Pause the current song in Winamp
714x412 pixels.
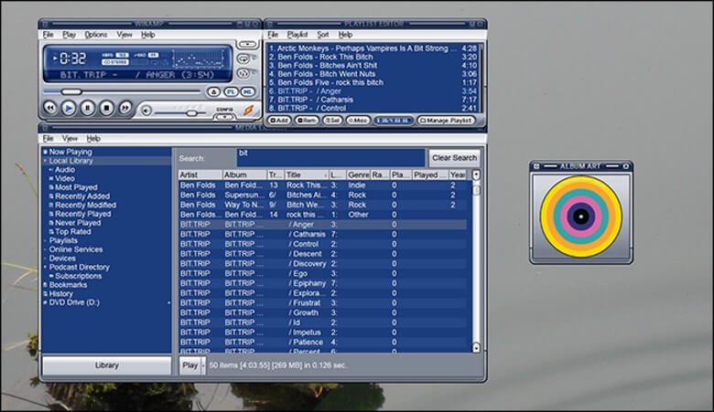[x=88, y=108]
